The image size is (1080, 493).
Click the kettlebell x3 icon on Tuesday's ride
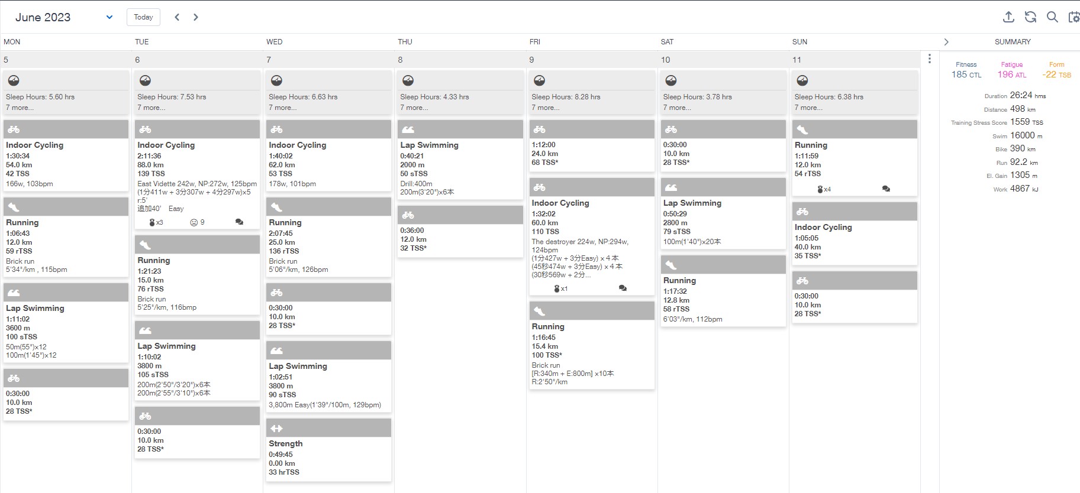[x=156, y=222]
